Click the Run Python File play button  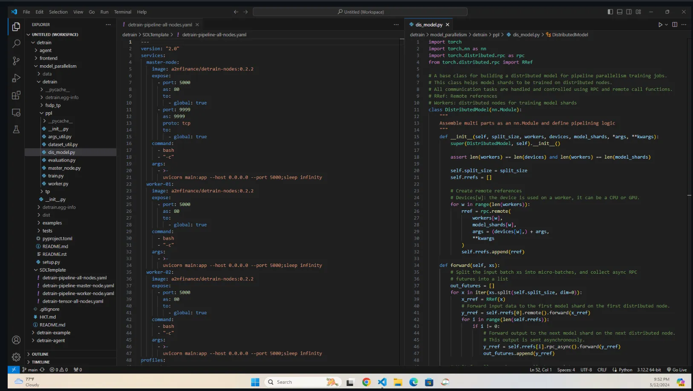(660, 25)
